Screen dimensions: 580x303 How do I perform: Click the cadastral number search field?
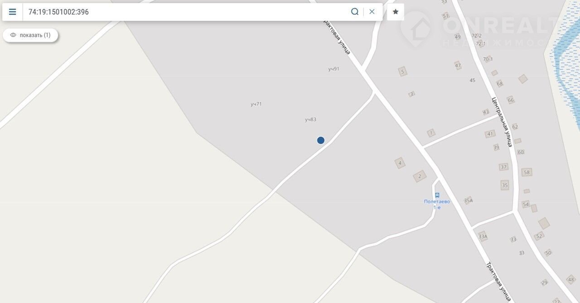pos(186,12)
